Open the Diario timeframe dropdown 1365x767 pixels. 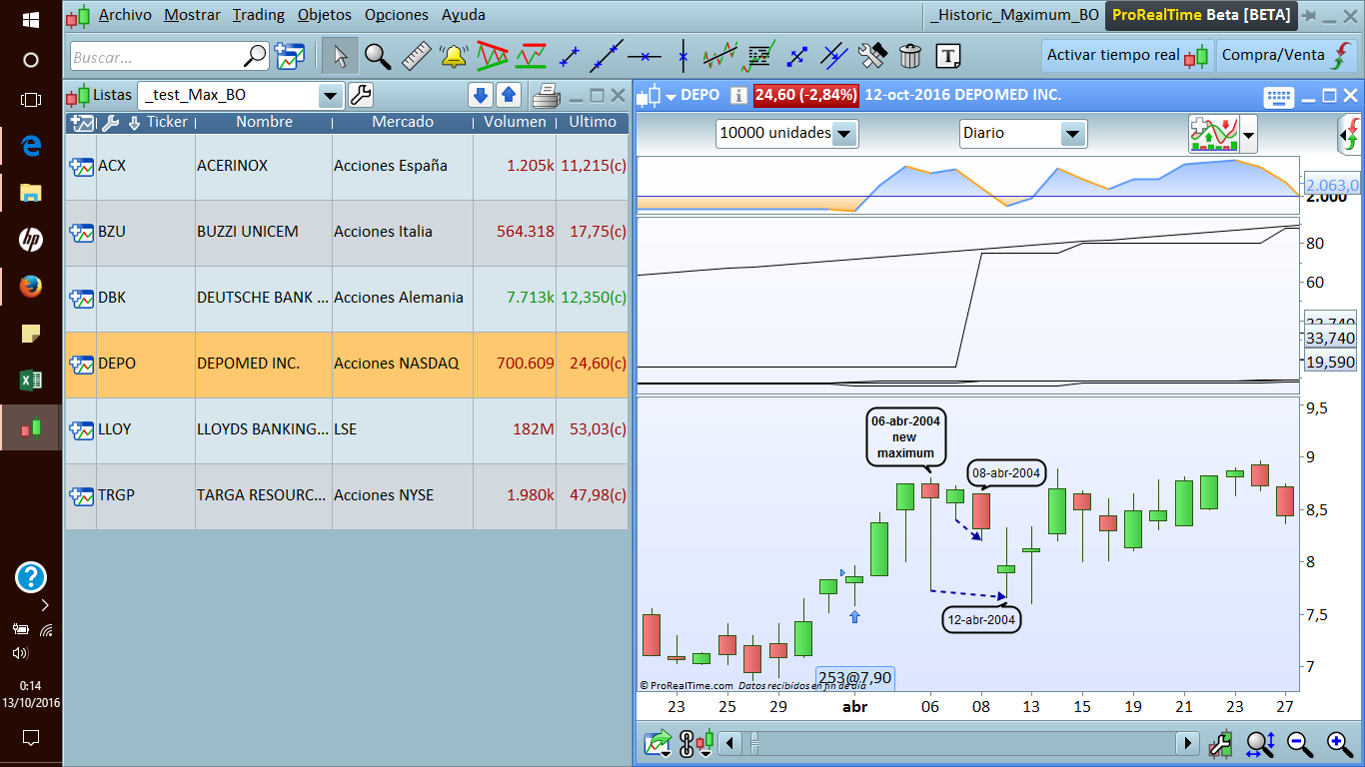pos(1073,133)
